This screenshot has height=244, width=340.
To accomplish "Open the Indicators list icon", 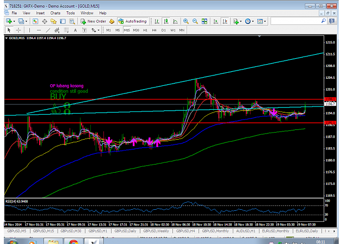I will coord(236,21).
